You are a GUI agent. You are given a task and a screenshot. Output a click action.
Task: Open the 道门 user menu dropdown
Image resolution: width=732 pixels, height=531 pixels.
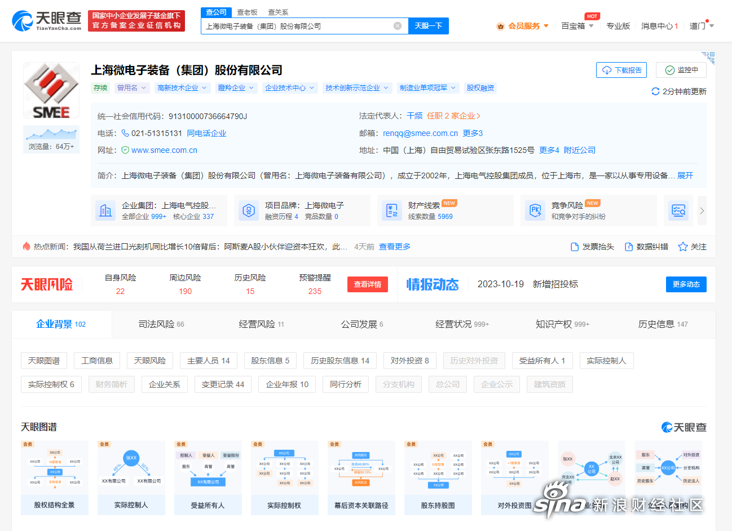[712, 26]
